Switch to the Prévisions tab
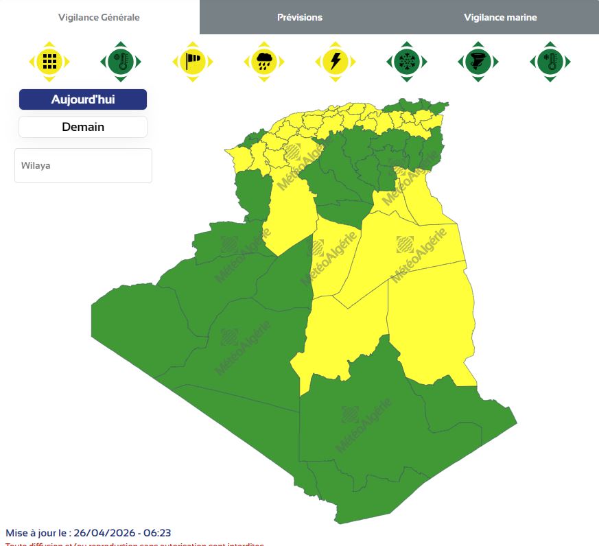The width and height of the screenshot is (599, 546). [300, 17]
